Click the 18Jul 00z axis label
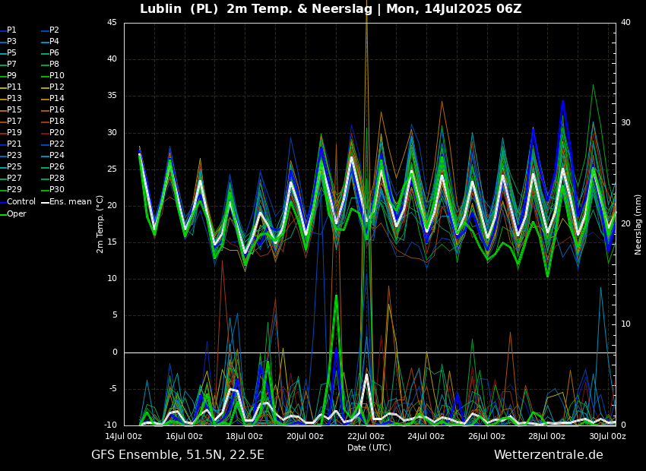Image resolution: width=646 pixels, height=471 pixels. pos(245,437)
